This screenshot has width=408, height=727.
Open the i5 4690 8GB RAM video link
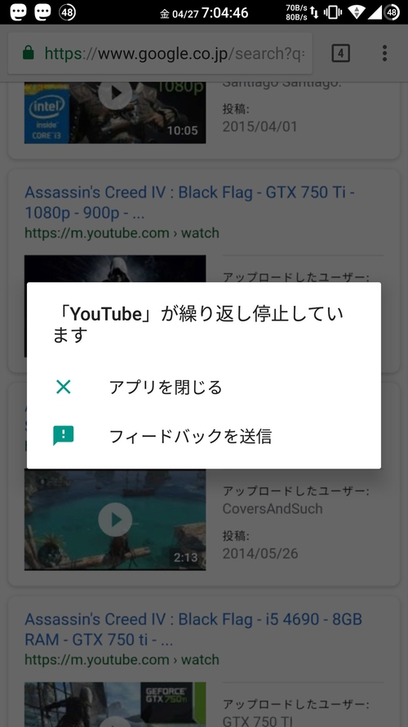pos(193,629)
